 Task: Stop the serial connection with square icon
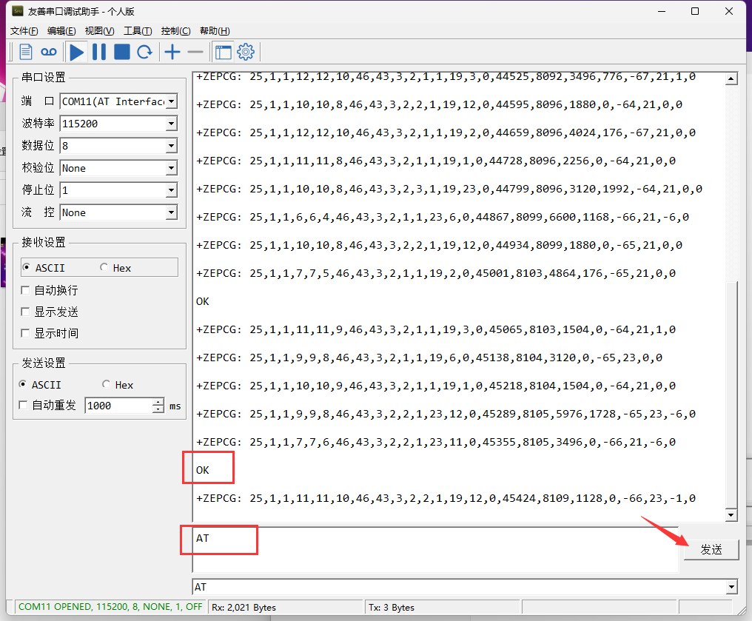pyautogui.click(x=122, y=52)
